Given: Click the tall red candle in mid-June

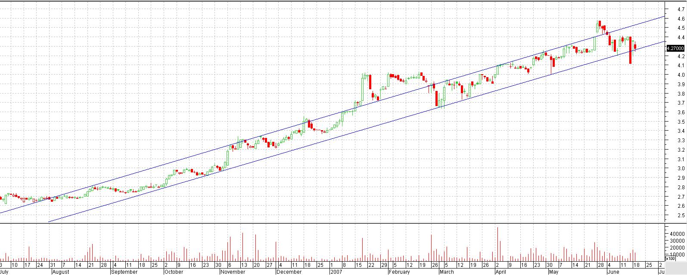Looking at the screenshot, I should [x=630, y=50].
